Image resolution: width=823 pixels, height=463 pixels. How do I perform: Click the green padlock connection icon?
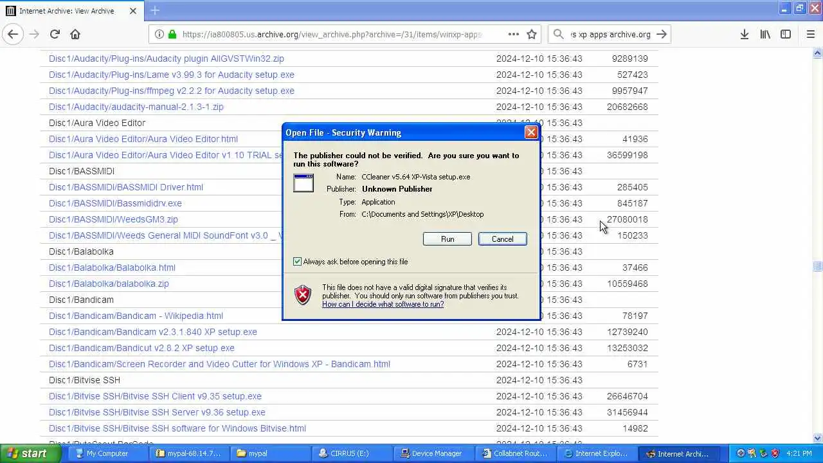point(172,35)
